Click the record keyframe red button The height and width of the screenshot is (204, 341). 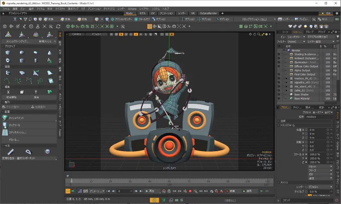(x=190, y=191)
